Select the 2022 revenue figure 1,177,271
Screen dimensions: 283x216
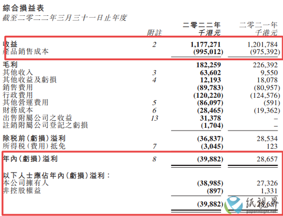(205, 45)
